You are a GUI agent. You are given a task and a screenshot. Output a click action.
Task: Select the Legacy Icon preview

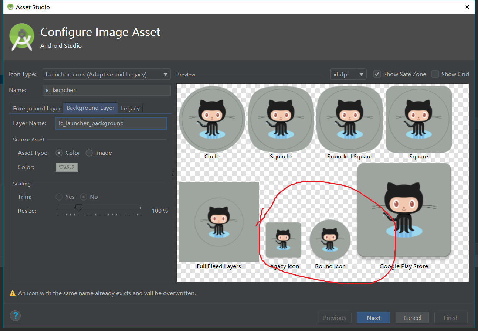click(x=284, y=240)
